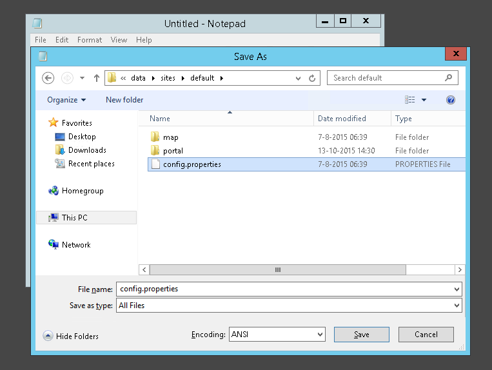492x370 pixels.
Task: Click the New folder button
Action: coord(124,100)
